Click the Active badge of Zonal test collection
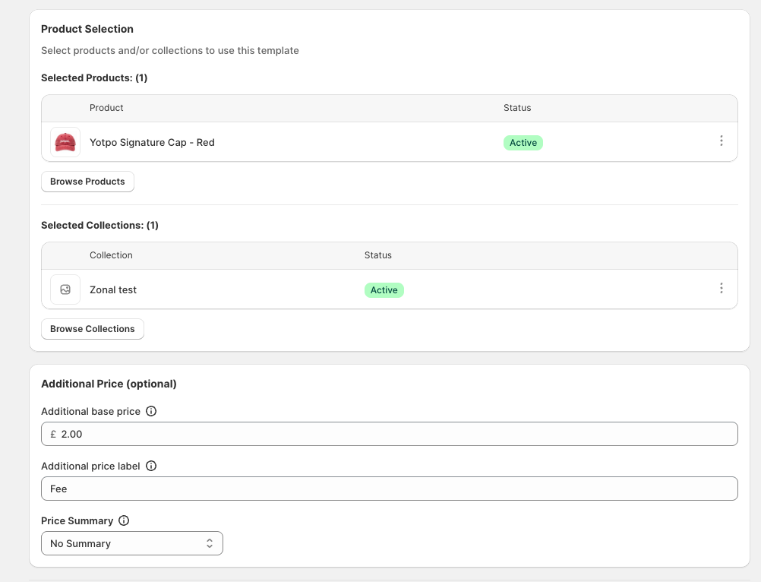The width and height of the screenshot is (761, 582). coord(384,290)
